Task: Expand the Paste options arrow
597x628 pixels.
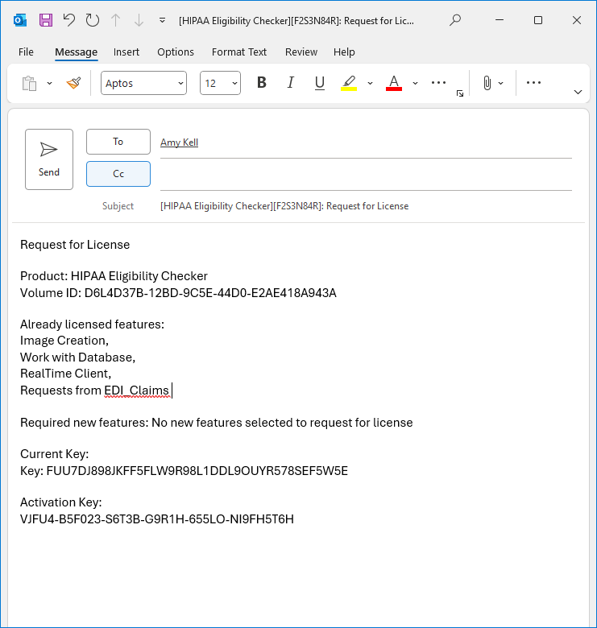Action: tap(49, 83)
